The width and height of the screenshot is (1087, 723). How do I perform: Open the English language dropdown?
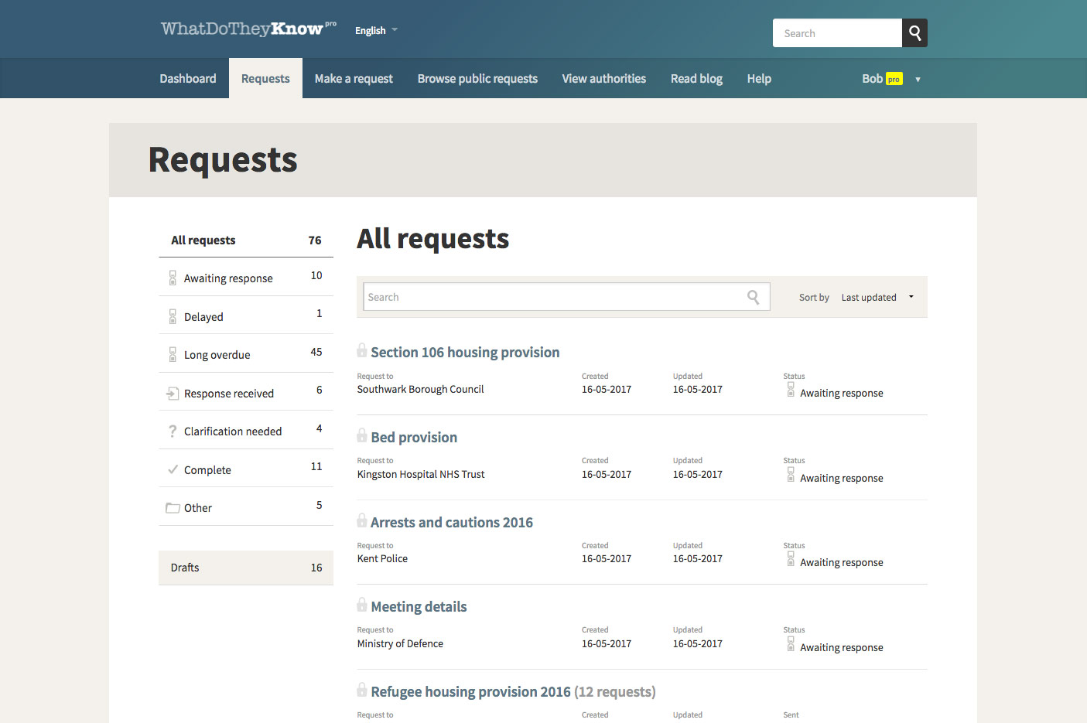pos(376,31)
